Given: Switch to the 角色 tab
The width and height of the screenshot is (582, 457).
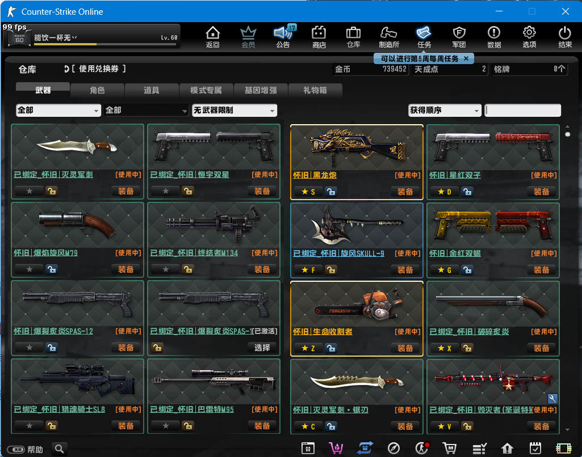Looking at the screenshot, I should pos(97,90).
